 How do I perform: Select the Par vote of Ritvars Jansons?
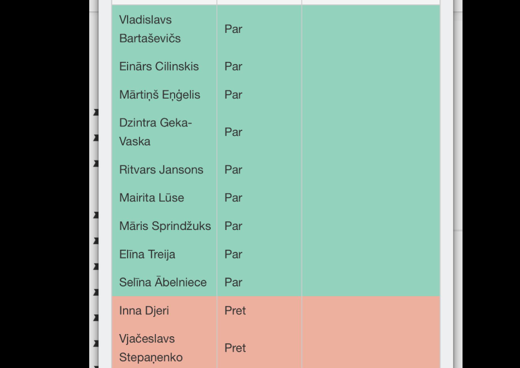click(233, 170)
